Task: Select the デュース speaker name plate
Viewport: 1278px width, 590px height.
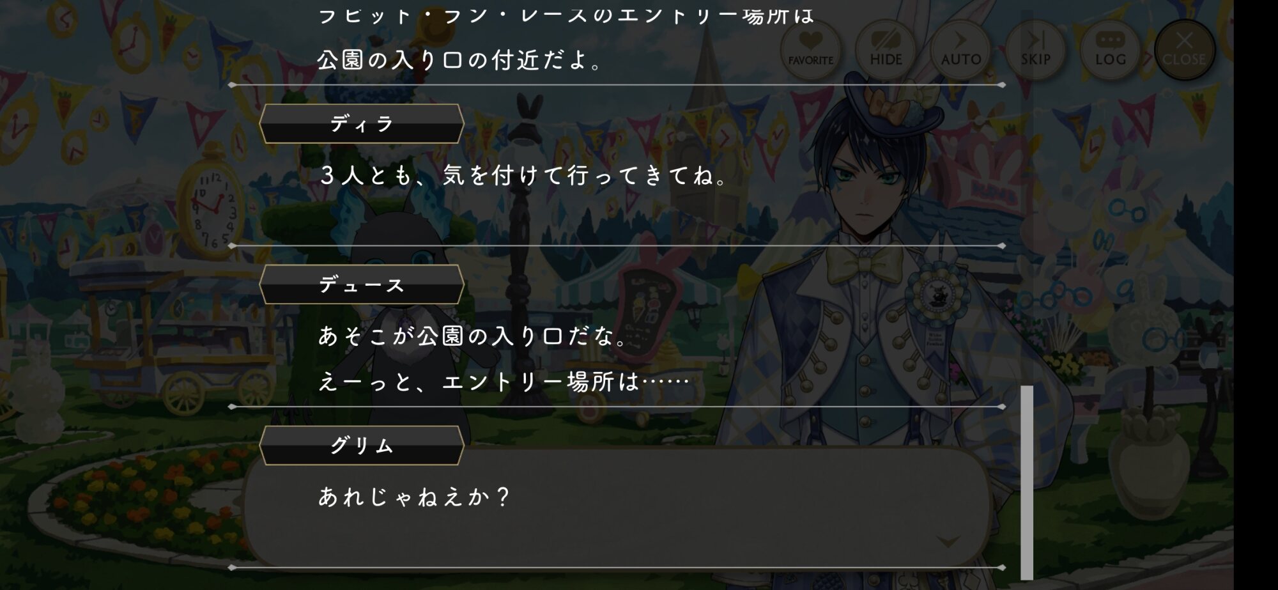Action: click(362, 284)
